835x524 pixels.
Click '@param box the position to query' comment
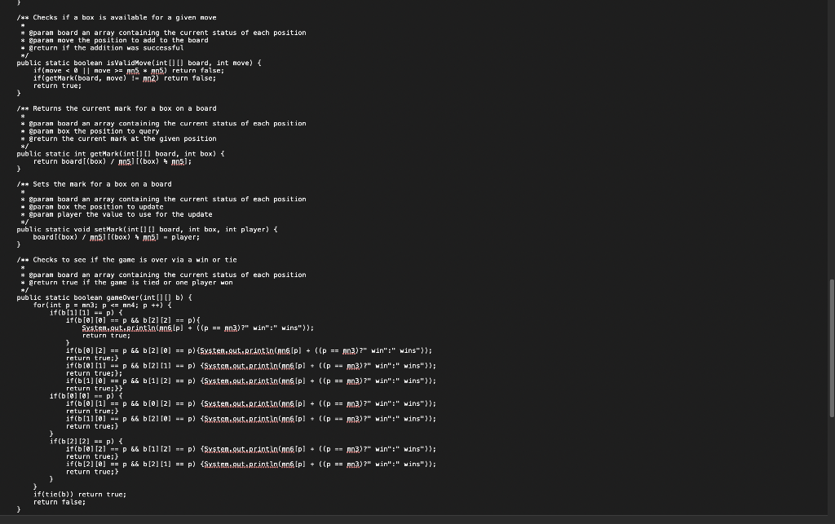click(x=94, y=131)
